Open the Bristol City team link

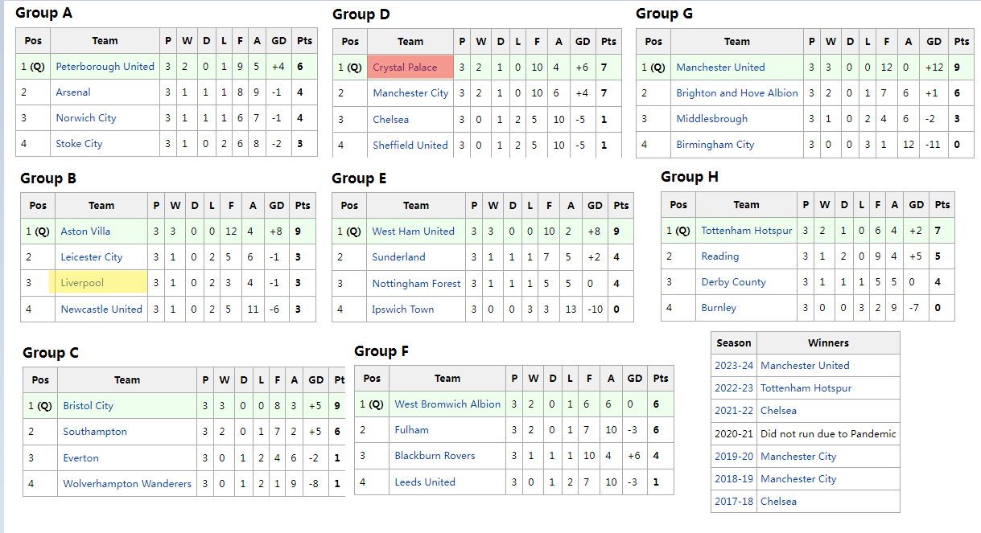88,406
